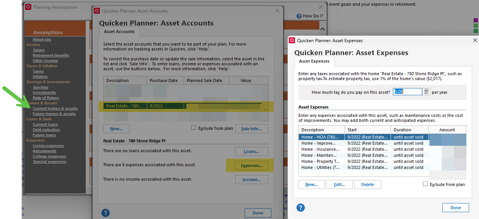Open the Rate of Return link
This screenshot has height=219, width=479.
46,98
